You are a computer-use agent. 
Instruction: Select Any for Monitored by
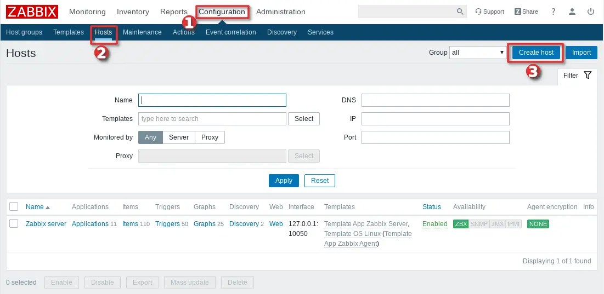coord(151,137)
